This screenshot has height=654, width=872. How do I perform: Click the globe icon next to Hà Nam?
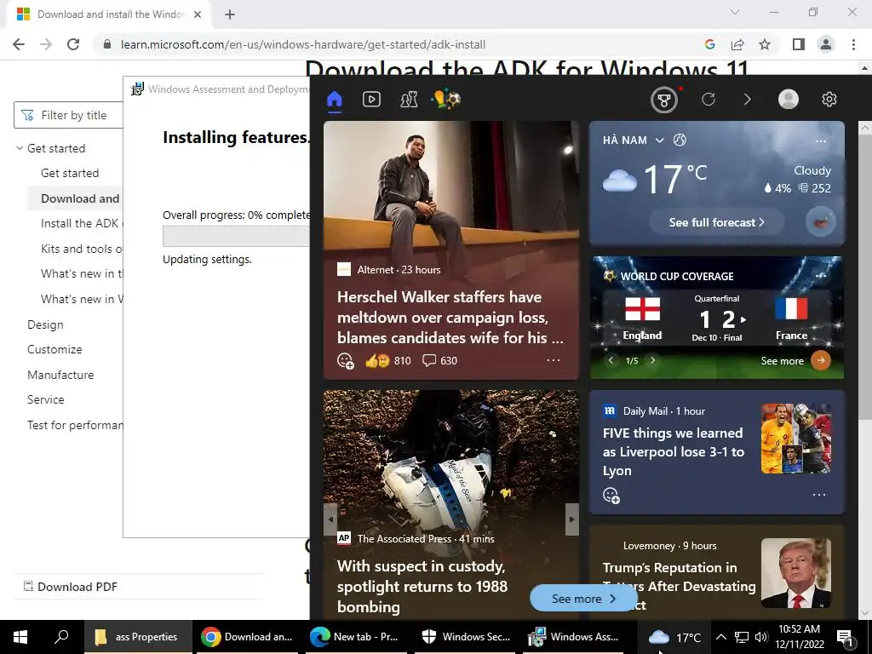[680, 141]
